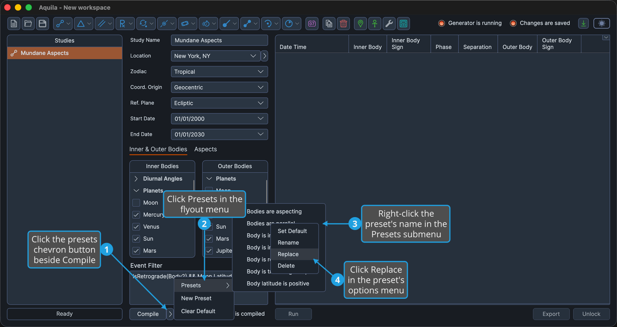Choose Clear Default from the flyout menu
Screen dimensions: 617x327
tap(203, 311)
